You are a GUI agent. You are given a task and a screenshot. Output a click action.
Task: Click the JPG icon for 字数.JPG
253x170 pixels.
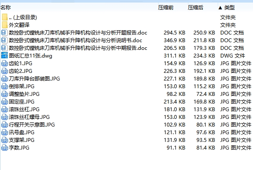pos(5,148)
